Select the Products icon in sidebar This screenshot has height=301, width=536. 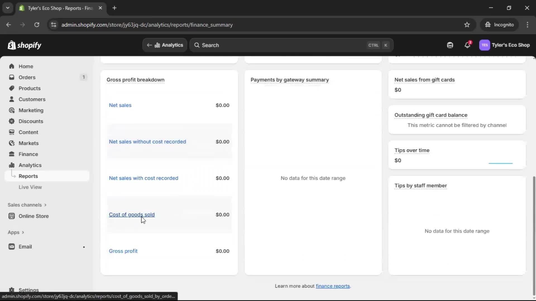(11, 88)
